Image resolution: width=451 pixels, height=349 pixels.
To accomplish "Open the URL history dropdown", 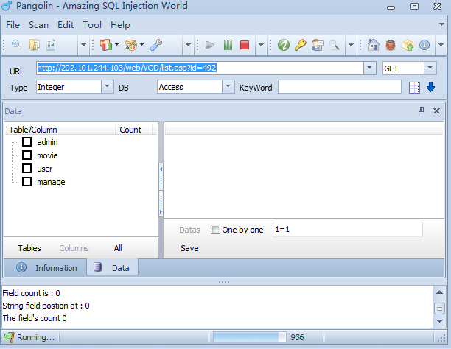I will coord(370,68).
